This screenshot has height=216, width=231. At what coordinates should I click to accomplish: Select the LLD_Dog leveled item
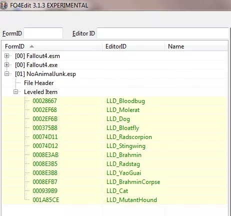pos(114,119)
